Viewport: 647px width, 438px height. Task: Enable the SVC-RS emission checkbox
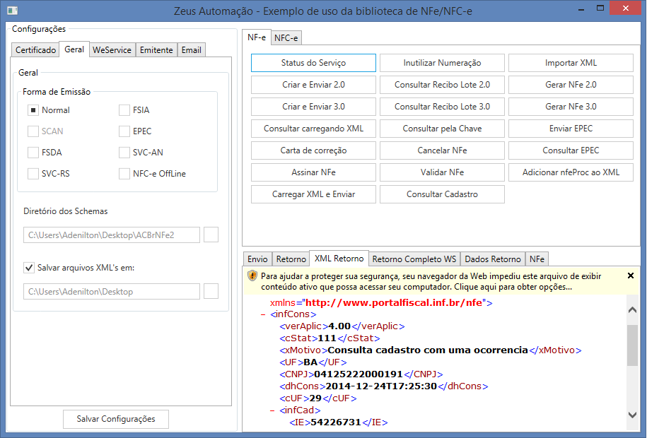pos(33,174)
